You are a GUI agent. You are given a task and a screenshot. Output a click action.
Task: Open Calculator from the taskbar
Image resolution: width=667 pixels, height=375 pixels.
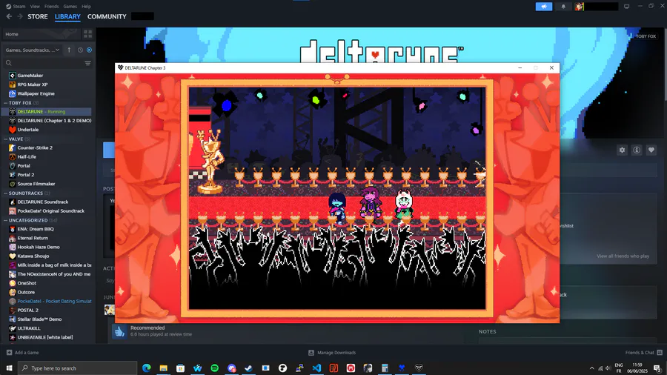(x=385, y=368)
